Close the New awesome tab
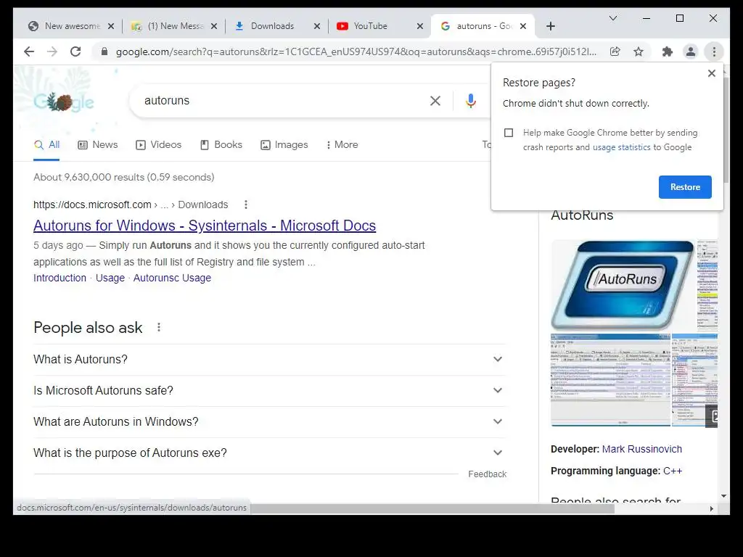Screen dimensions: 743x557 click(x=111, y=26)
